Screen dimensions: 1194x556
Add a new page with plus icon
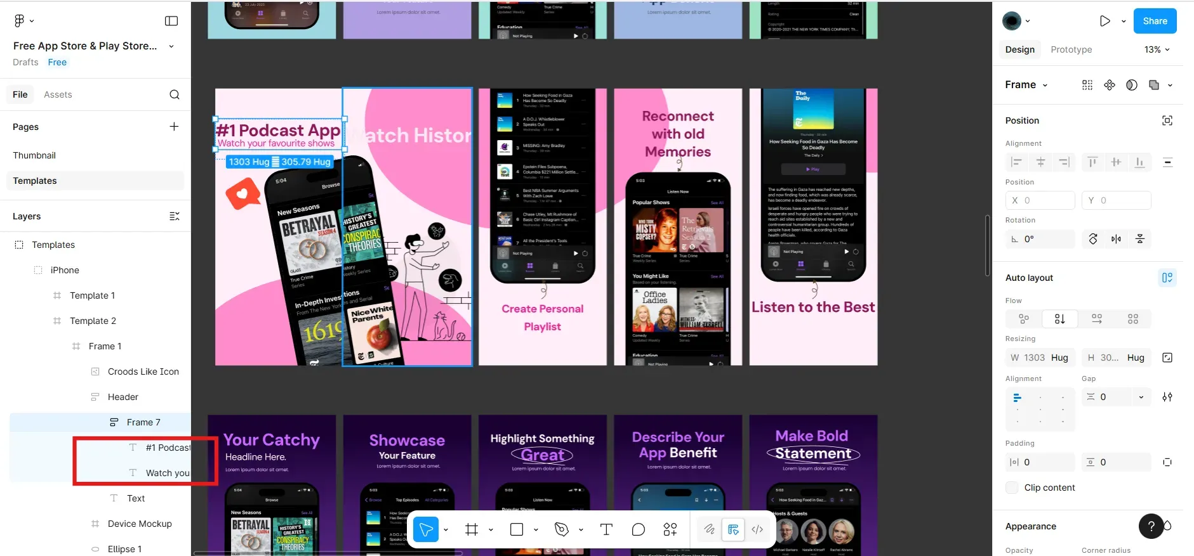coord(174,126)
